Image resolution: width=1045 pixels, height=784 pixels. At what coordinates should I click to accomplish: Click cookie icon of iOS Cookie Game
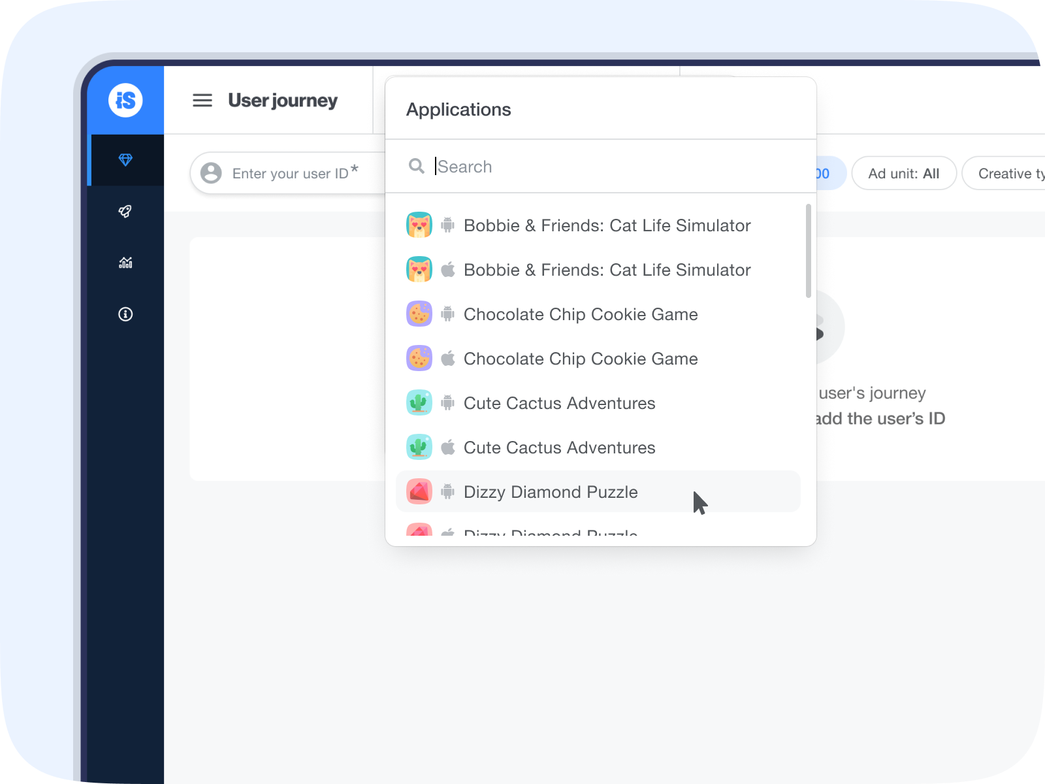[x=419, y=358]
